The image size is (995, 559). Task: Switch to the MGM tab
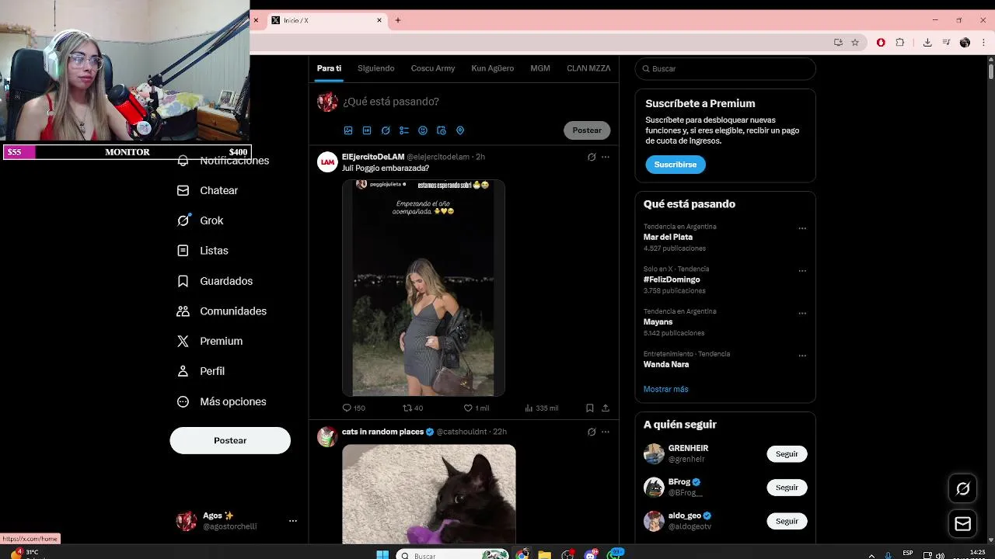(540, 68)
